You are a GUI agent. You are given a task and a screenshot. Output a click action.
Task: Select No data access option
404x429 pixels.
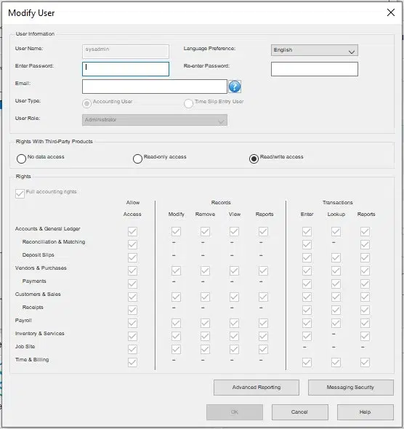tap(21, 159)
